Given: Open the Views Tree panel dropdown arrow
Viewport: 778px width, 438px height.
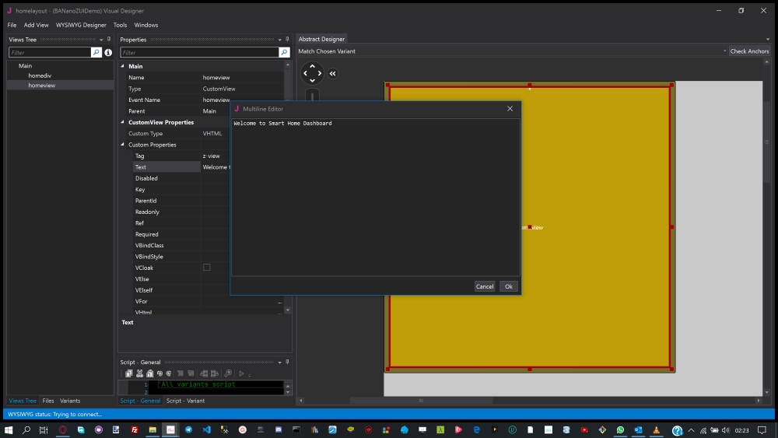Looking at the screenshot, I should (101, 40).
